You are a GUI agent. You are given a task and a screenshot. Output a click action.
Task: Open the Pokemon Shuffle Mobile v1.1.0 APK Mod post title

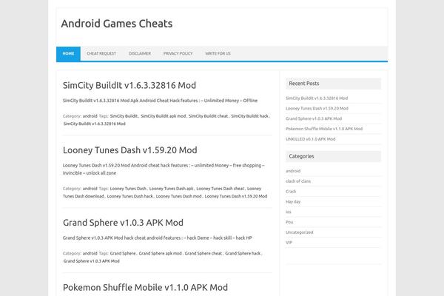[145, 288]
